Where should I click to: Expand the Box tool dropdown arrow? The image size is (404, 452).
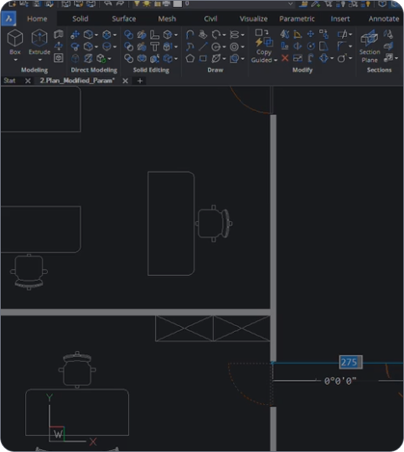15,60
